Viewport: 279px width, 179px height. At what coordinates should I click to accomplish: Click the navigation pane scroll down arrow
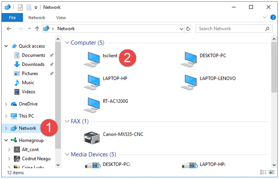pos(58,165)
